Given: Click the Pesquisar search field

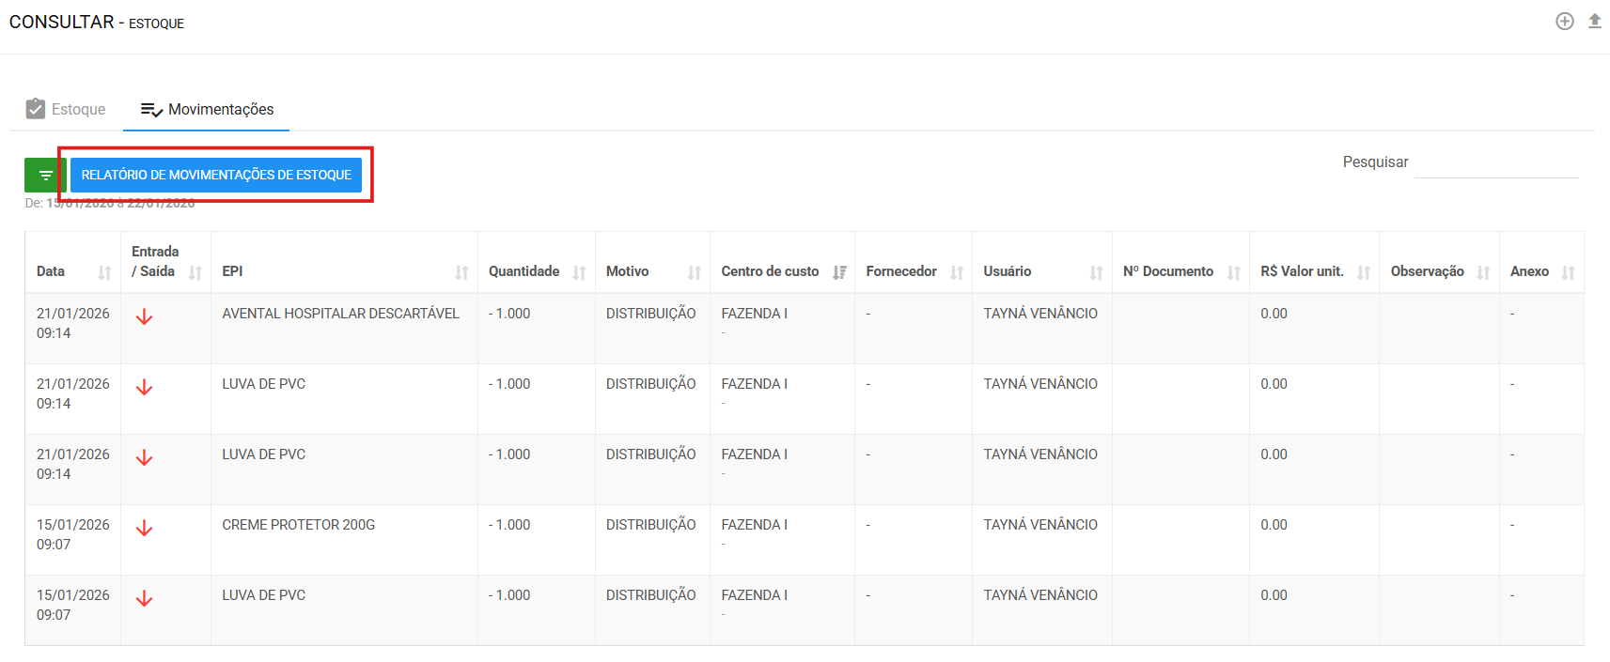Looking at the screenshot, I should 1496,162.
